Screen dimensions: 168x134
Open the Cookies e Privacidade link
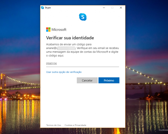[x=75, y=125]
